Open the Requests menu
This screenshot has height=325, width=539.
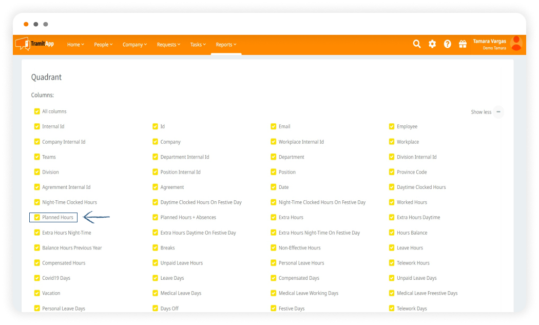168,45
